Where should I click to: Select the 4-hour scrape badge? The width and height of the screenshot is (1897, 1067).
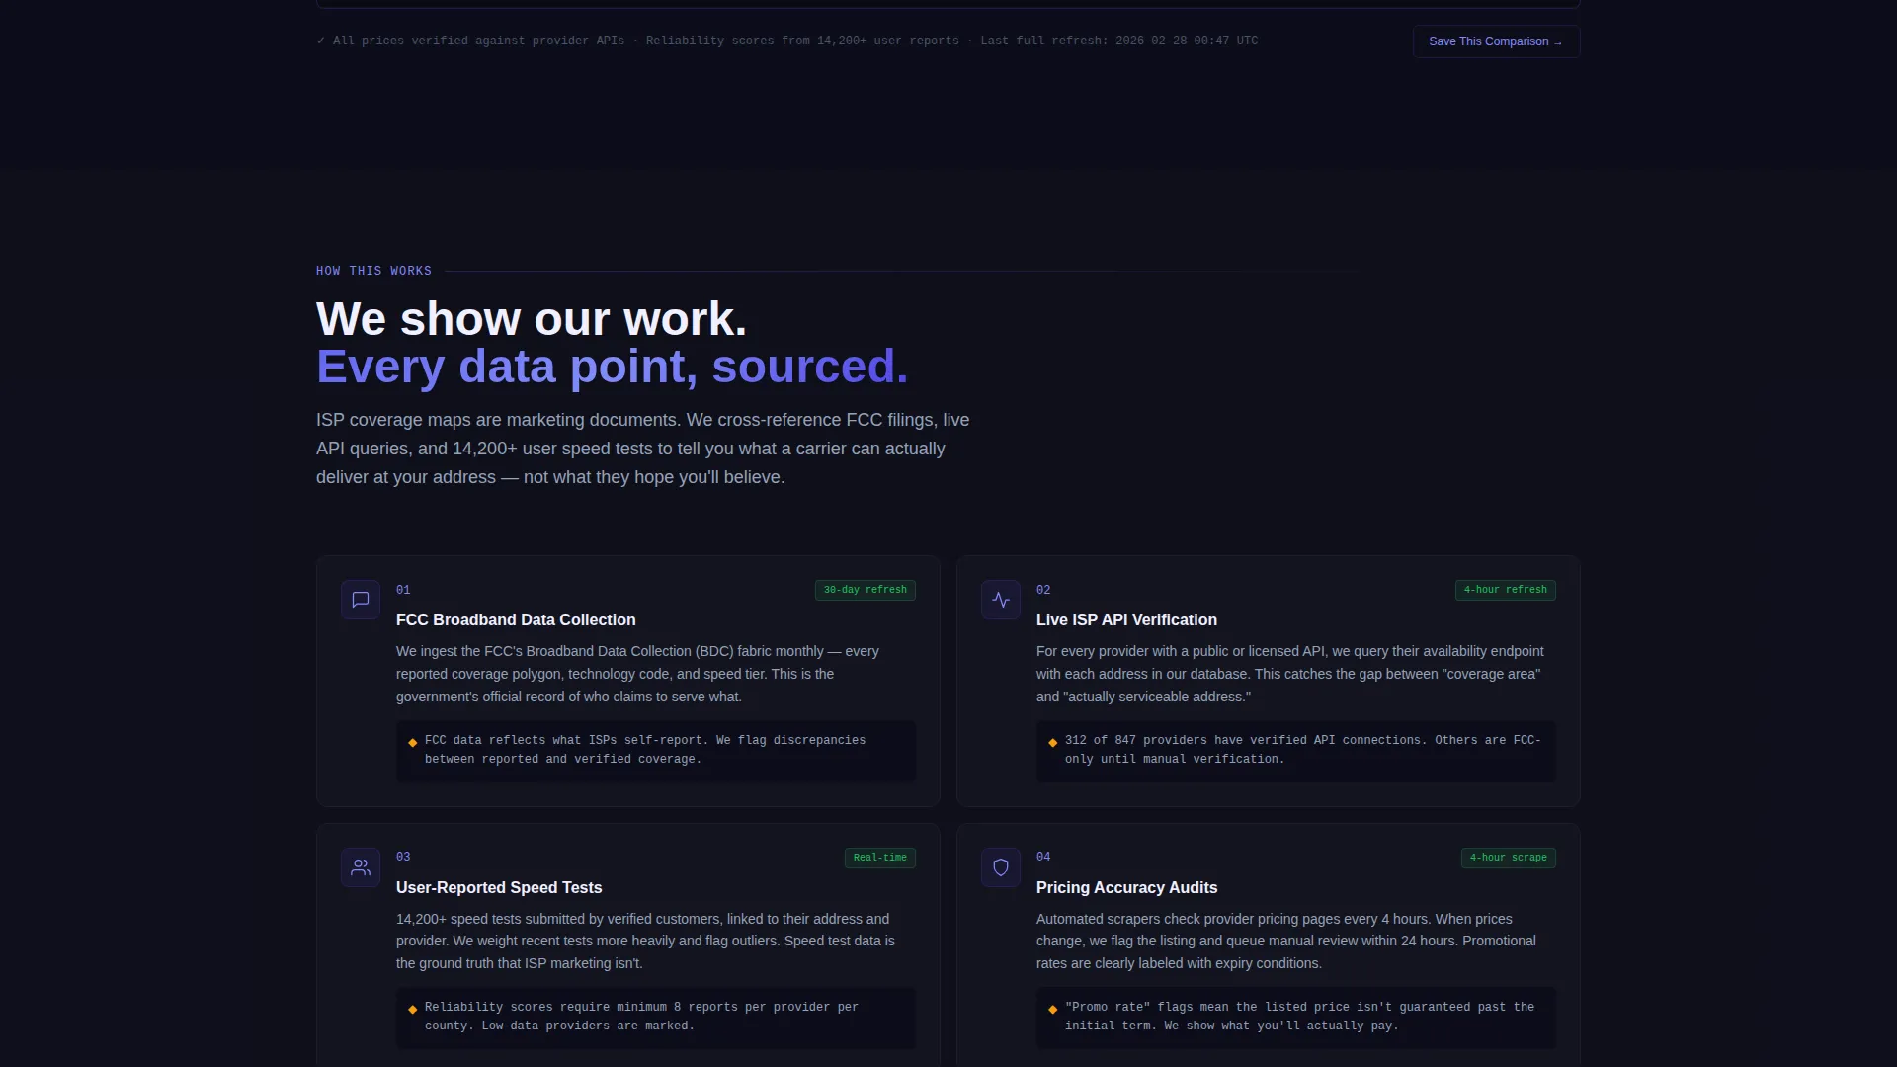(1509, 858)
